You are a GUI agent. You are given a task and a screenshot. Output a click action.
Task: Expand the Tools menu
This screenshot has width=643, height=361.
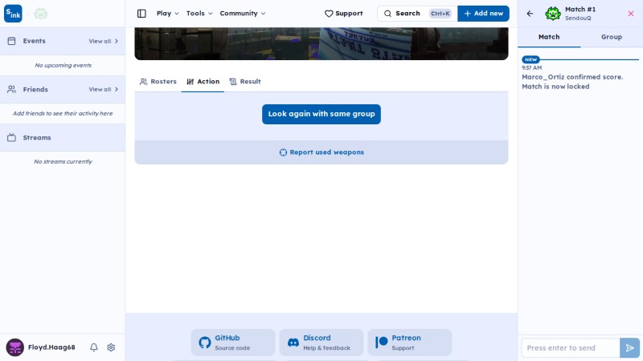(199, 14)
